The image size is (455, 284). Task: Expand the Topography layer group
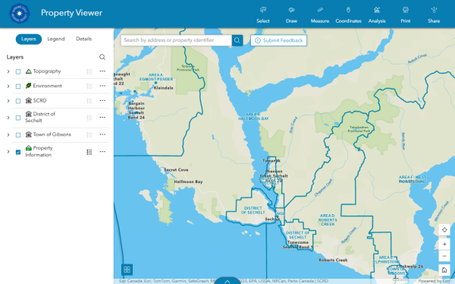(8, 71)
